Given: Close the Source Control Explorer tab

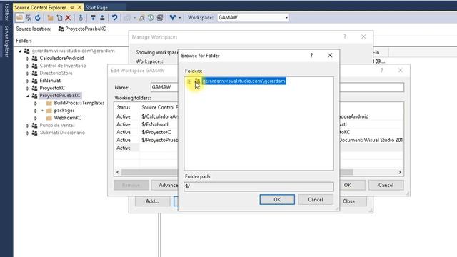Looking at the screenshot, I should tap(79, 7).
